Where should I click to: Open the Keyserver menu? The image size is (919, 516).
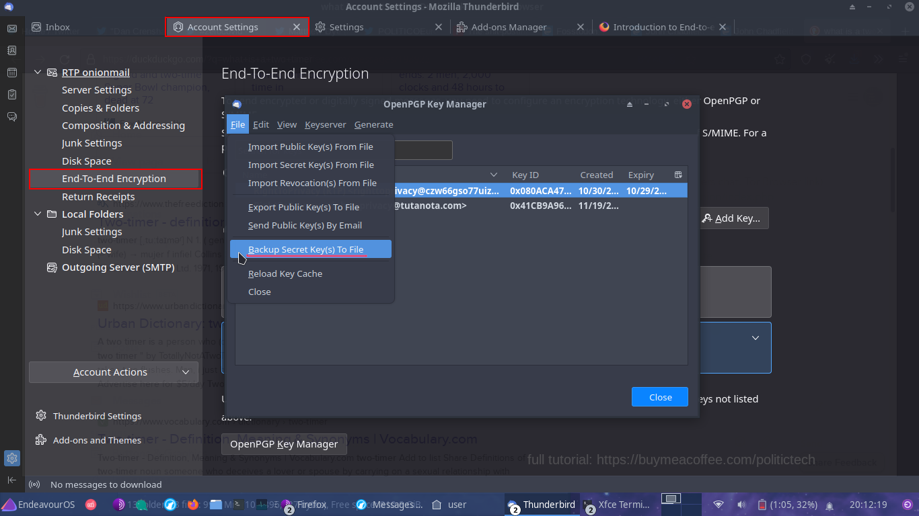pyautogui.click(x=325, y=124)
